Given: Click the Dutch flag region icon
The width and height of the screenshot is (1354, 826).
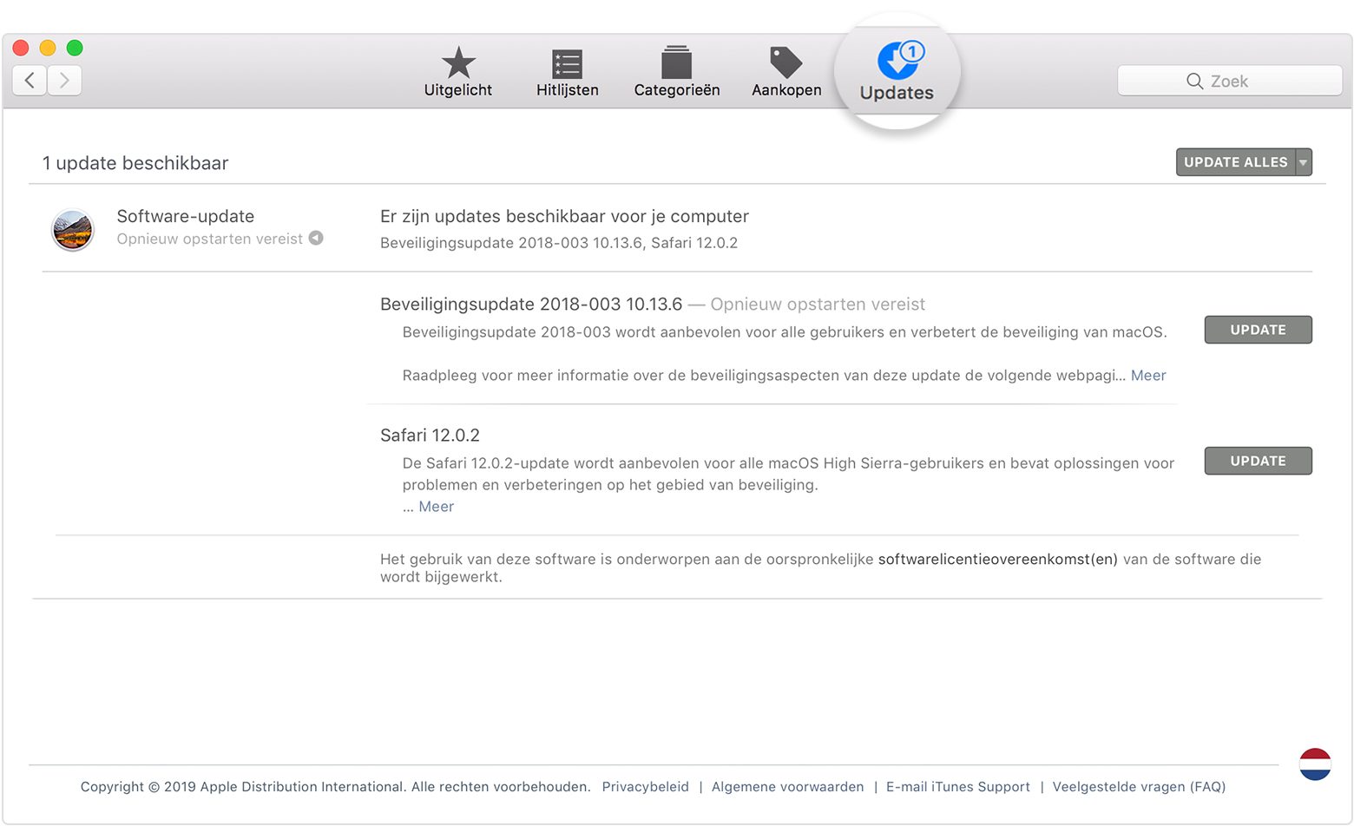Looking at the screenshot, I should tap(1314, 764).
